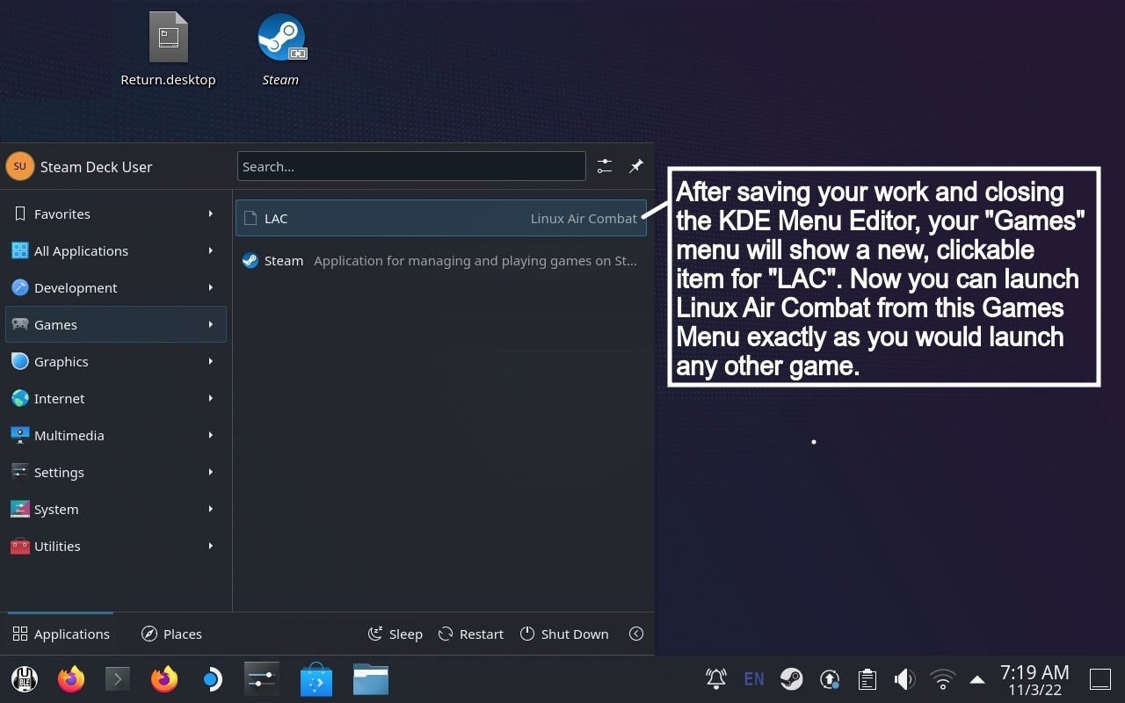Launch Steam from the desktop shortcut
This screenshot has height=703, width=1125.
pos(280,49)
